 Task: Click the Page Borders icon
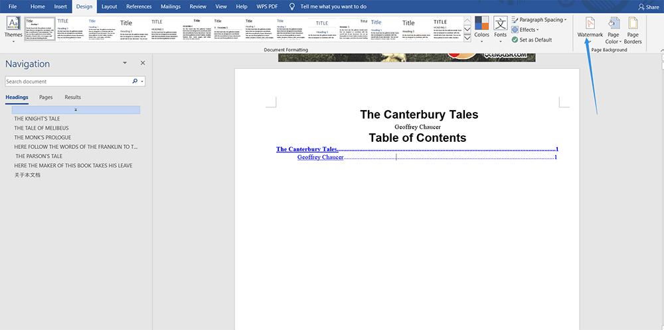coord(633,29)
